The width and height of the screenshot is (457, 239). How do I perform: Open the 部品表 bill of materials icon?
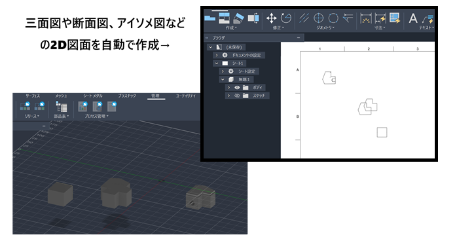coord(61,106)
